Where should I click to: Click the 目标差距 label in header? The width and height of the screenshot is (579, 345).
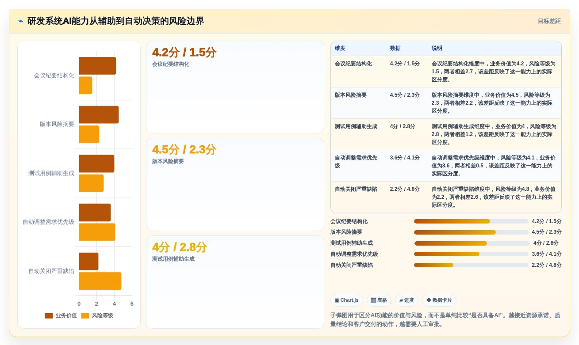pyautogui.click(x=549, y=21)
